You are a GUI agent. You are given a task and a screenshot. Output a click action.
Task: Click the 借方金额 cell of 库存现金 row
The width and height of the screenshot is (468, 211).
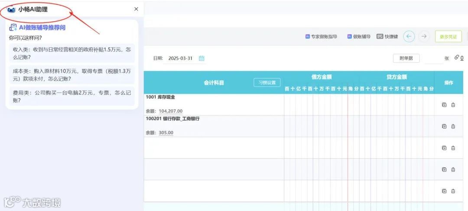pos(322,105)
